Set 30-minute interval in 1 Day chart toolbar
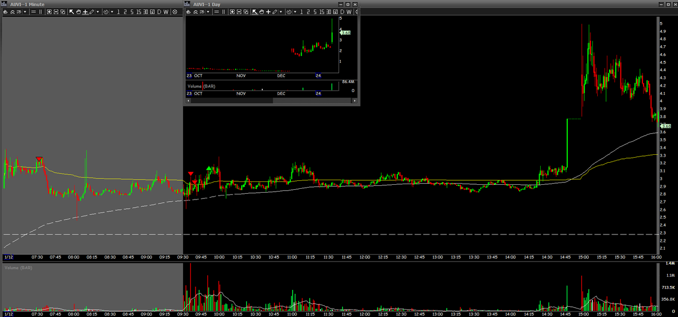The image size is (678, 317). pos(328,12)
